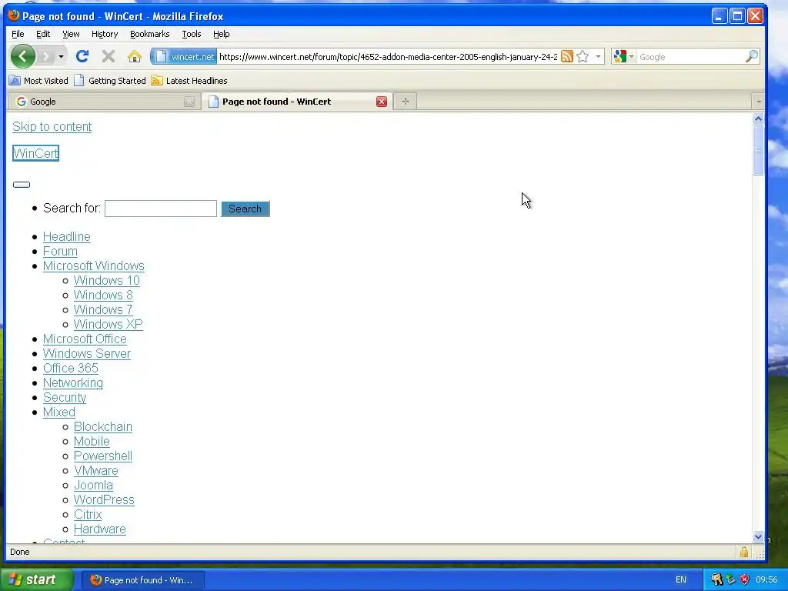Open the Windows 8 link
Screen dimensions: 788x591
pyautogui.click(x=103, y=295)
